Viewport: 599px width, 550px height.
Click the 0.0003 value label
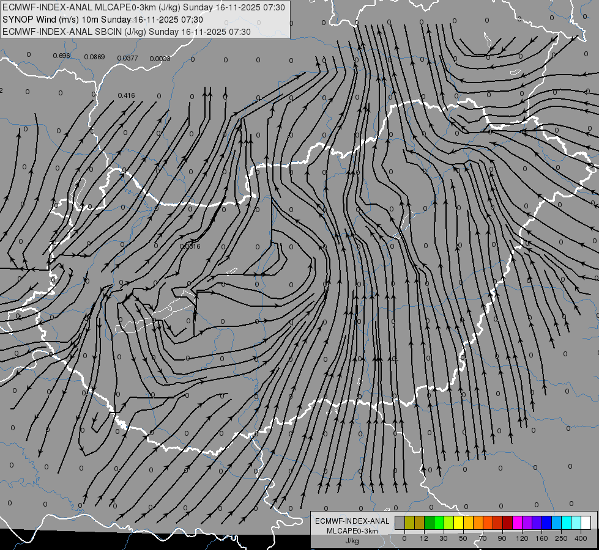pos(160,59)
